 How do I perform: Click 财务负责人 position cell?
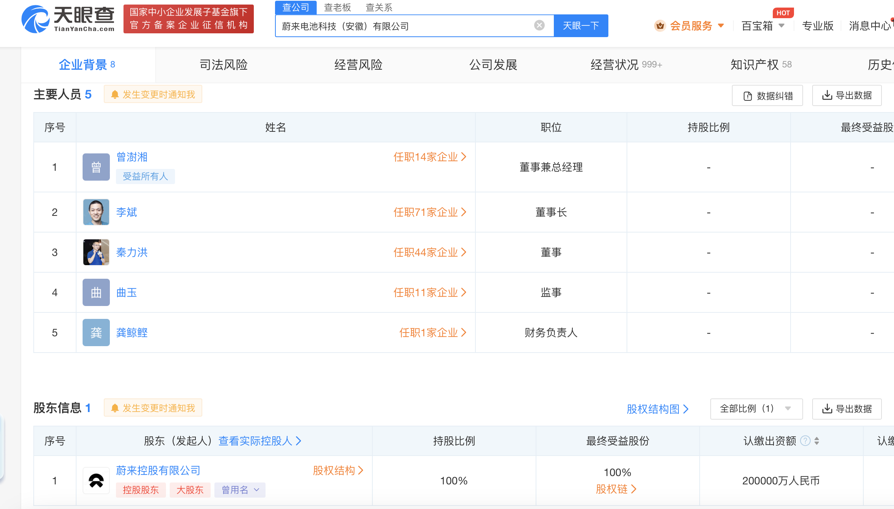(551, 333)
